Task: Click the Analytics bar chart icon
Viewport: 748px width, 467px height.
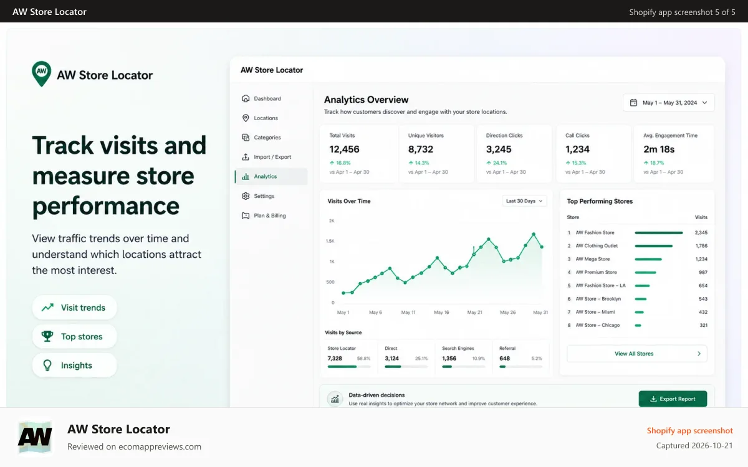Action: pyautogui.click(x=245, y=176)
